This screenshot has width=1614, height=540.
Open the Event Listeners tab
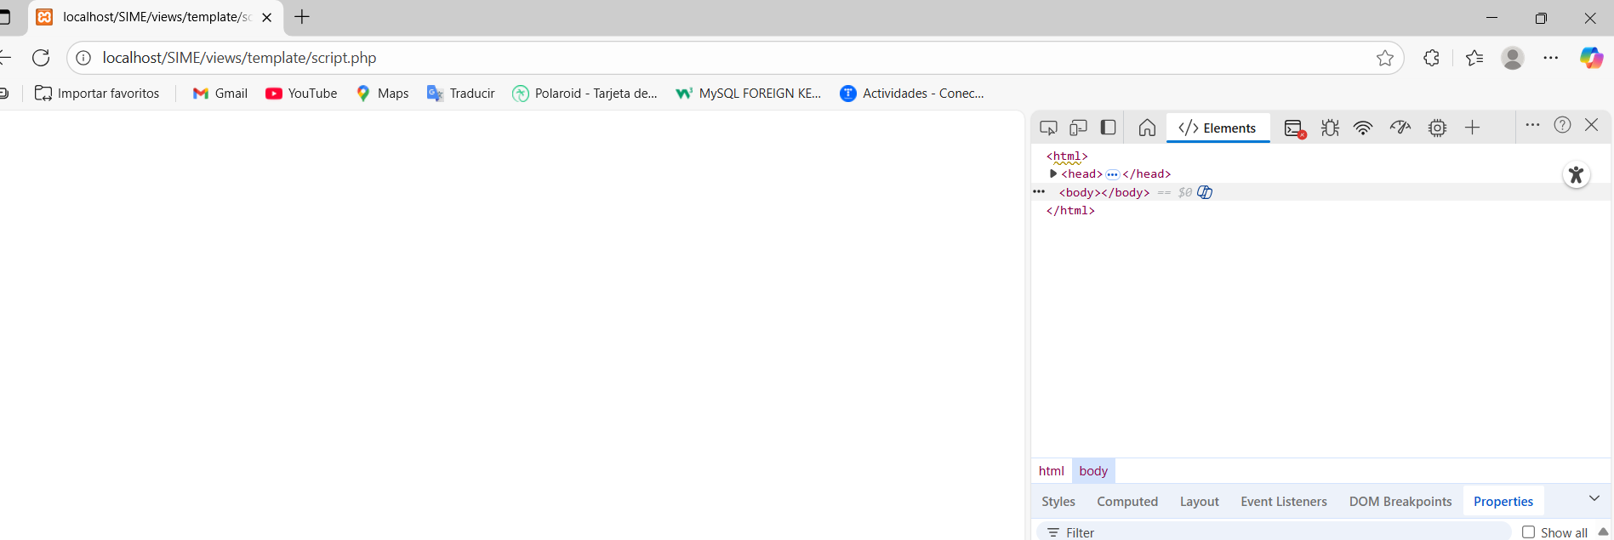click(1283, 502)
